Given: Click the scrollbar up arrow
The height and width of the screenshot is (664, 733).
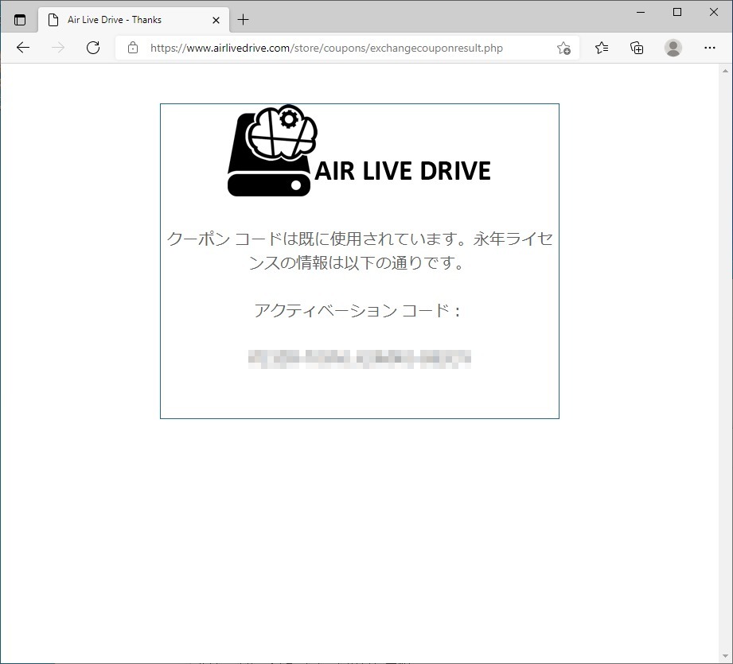Looking at the screenshot, I should pos(726,71).
